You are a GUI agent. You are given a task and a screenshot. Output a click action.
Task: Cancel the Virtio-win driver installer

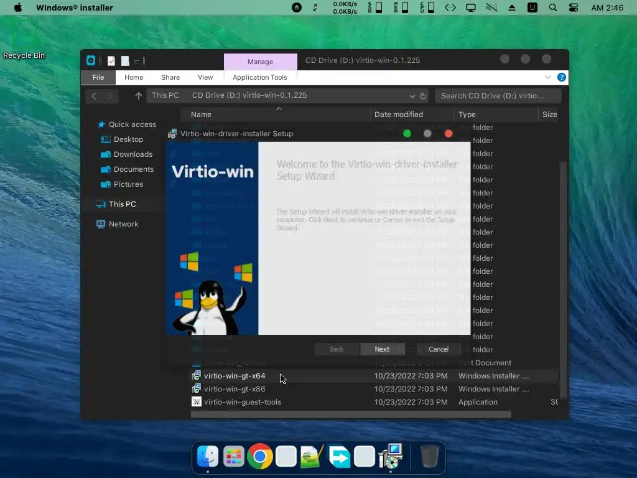[x=439, y=349]
